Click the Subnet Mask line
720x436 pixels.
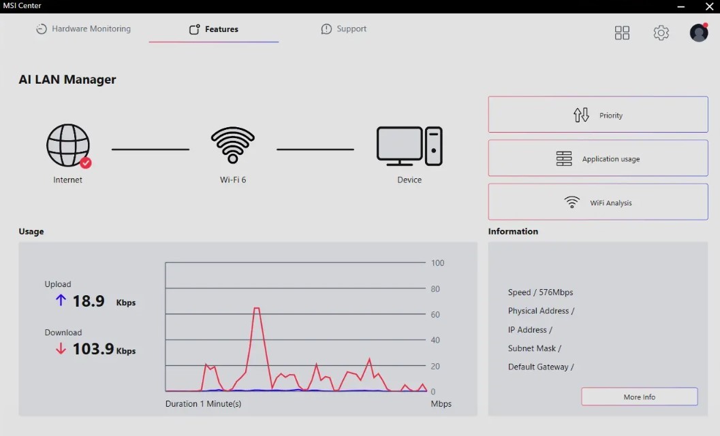pos(535,348)
